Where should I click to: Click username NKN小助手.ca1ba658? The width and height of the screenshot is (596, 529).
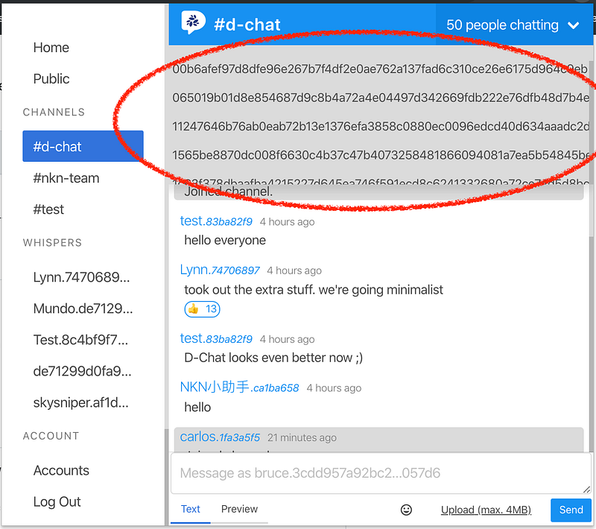tap(239, 387)
